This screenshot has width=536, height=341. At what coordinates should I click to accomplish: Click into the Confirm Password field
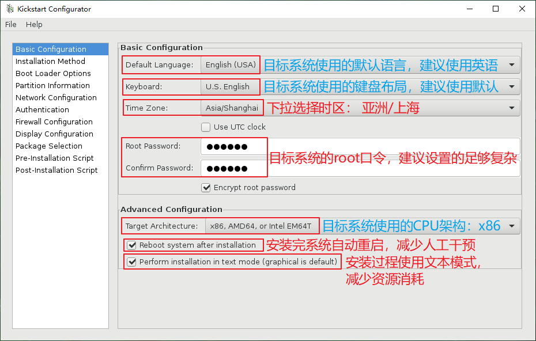(x=360, y=168)
